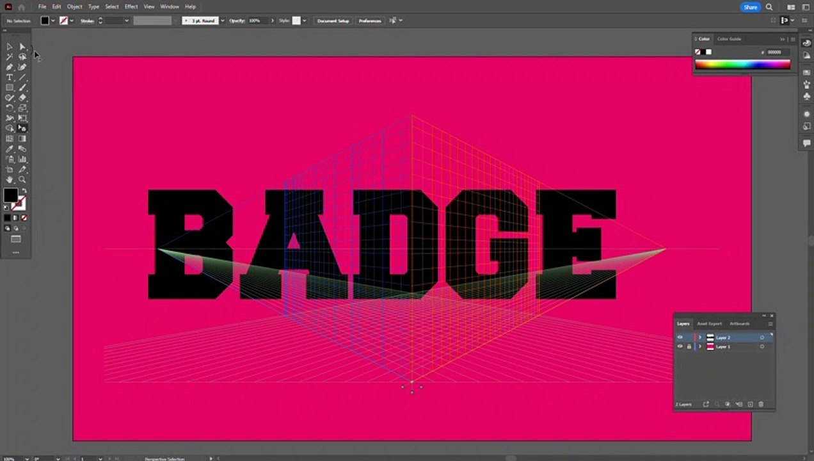This screenshot has height=461, width=814.
Task: Open brush definition 3 pt. Round dropdown
Action: coord(223,20)
